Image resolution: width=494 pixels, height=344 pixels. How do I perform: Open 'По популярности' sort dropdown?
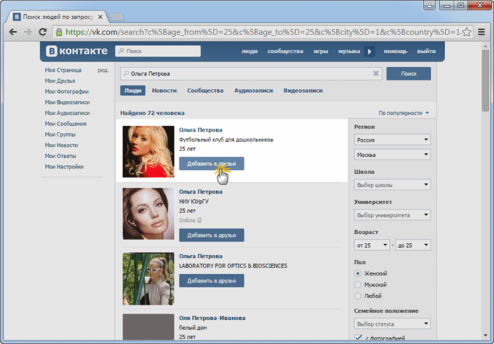pos(404,113)
